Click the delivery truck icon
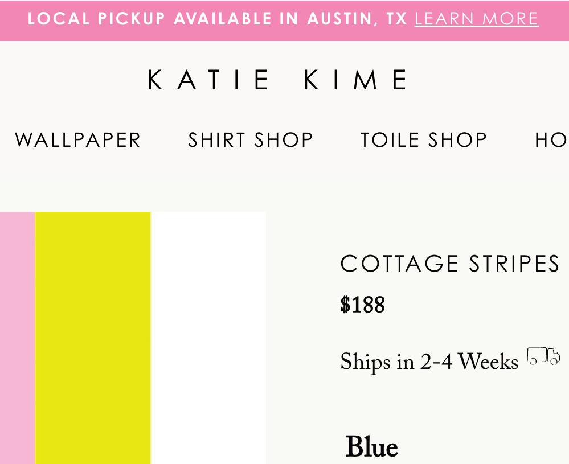This screenshot has height=464, width=569. [543, 356]
